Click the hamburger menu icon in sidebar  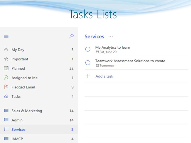click(x=6, y=37)
